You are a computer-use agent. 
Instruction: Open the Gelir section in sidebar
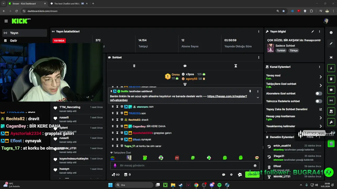(25, 40)
